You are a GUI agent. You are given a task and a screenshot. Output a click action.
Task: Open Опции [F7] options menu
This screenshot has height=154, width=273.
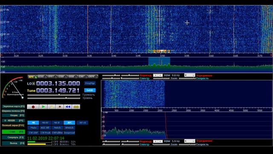[x=14, y=115]
